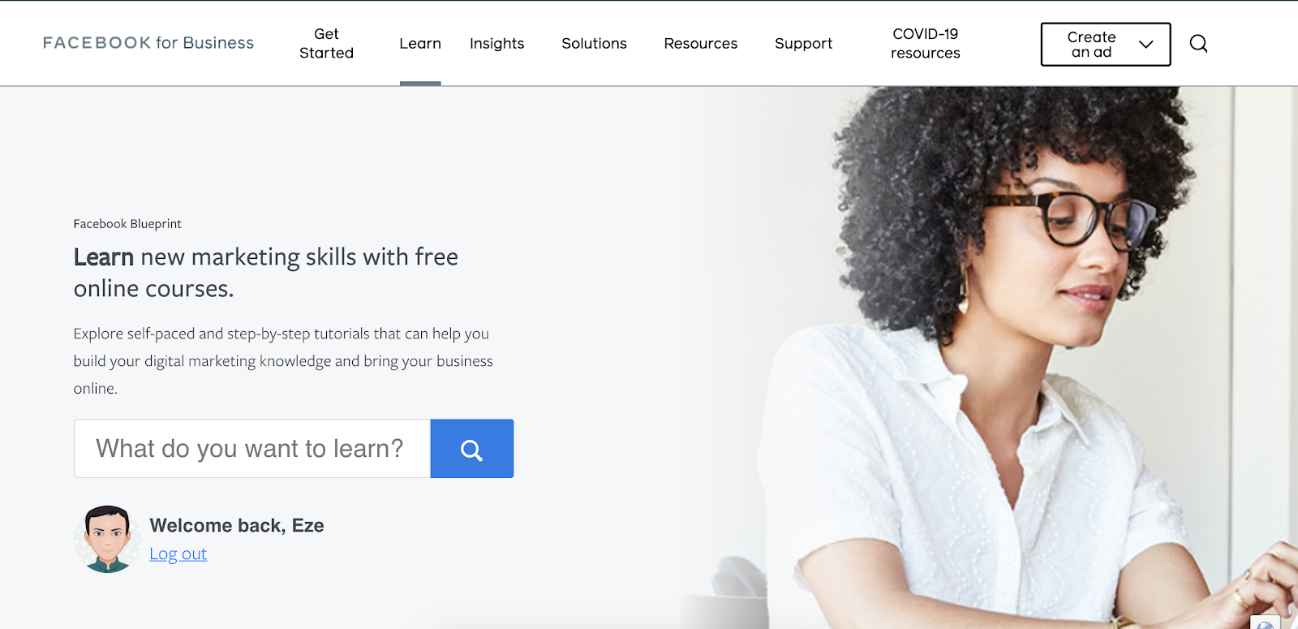Open COVID-19 resources in the top navigation
The image size is (1298, 629).
pyautogui.click(x=926, y=44)
